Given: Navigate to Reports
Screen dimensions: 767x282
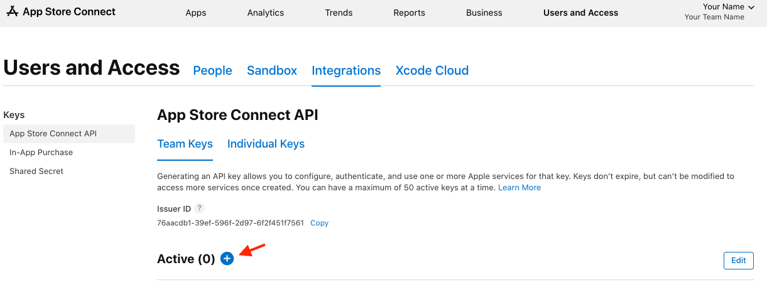Looking at the screenshot, I should tap(409, 13).
